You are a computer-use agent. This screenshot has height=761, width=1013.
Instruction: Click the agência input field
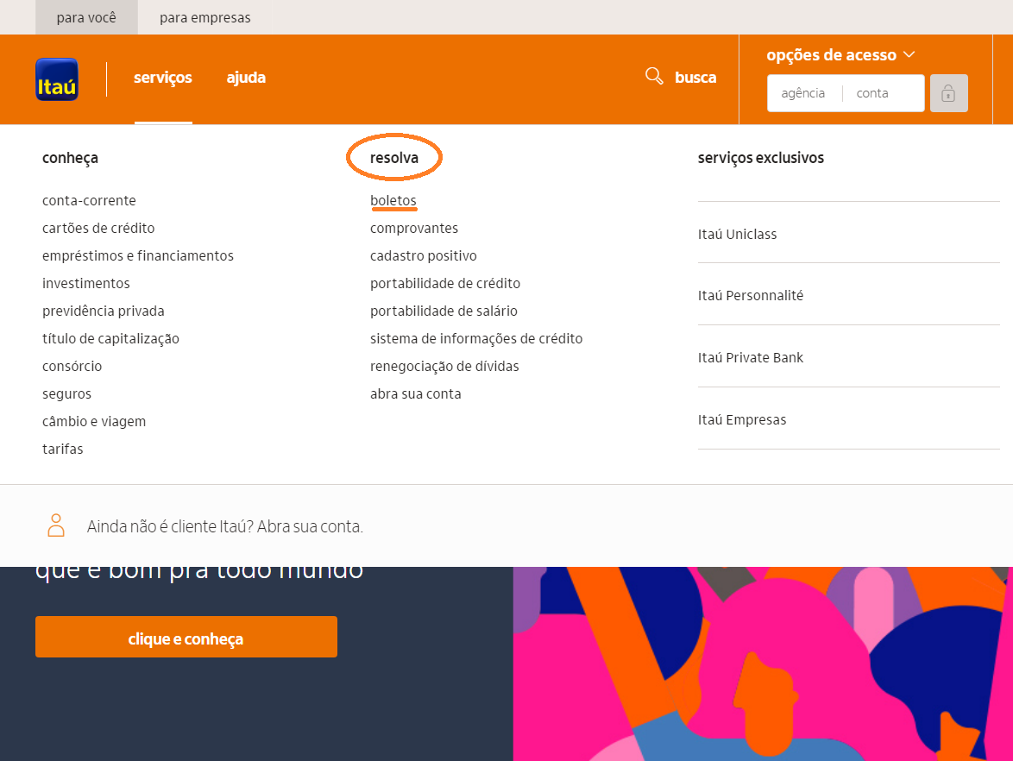point(803,93)
